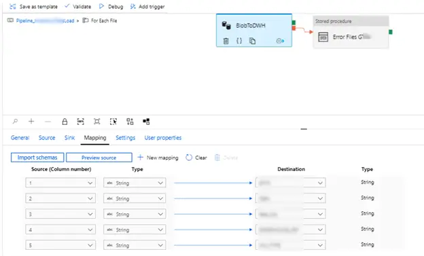The width and height of the screenshot is (424, 256).
Task: Click red failure connector on BlobToDWH
Action: pyautogui.click(x=294, y=28)
